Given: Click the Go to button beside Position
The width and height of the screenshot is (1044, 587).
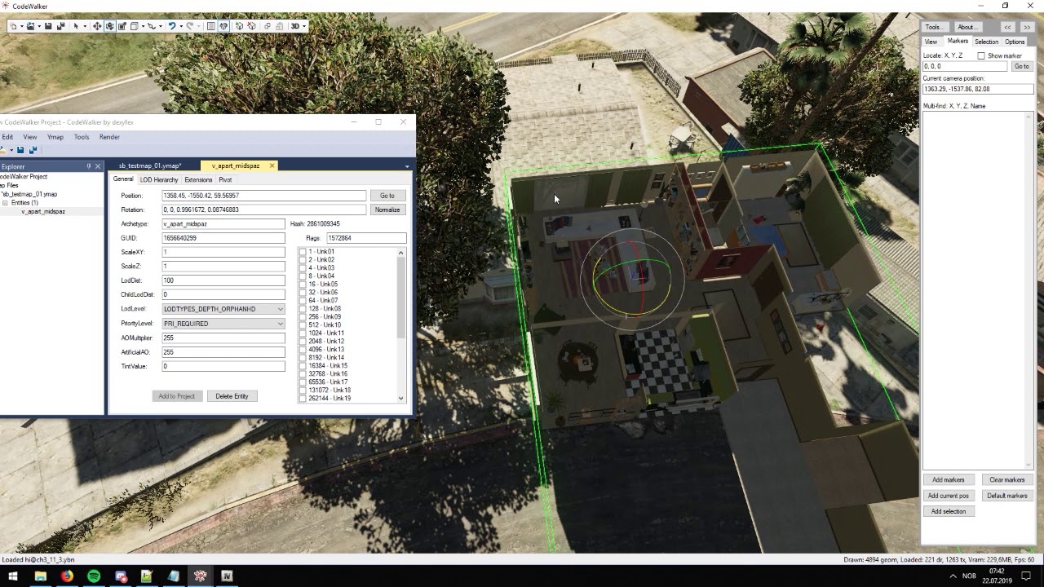Looking at the screenshot, I should (x=387, y=196).
